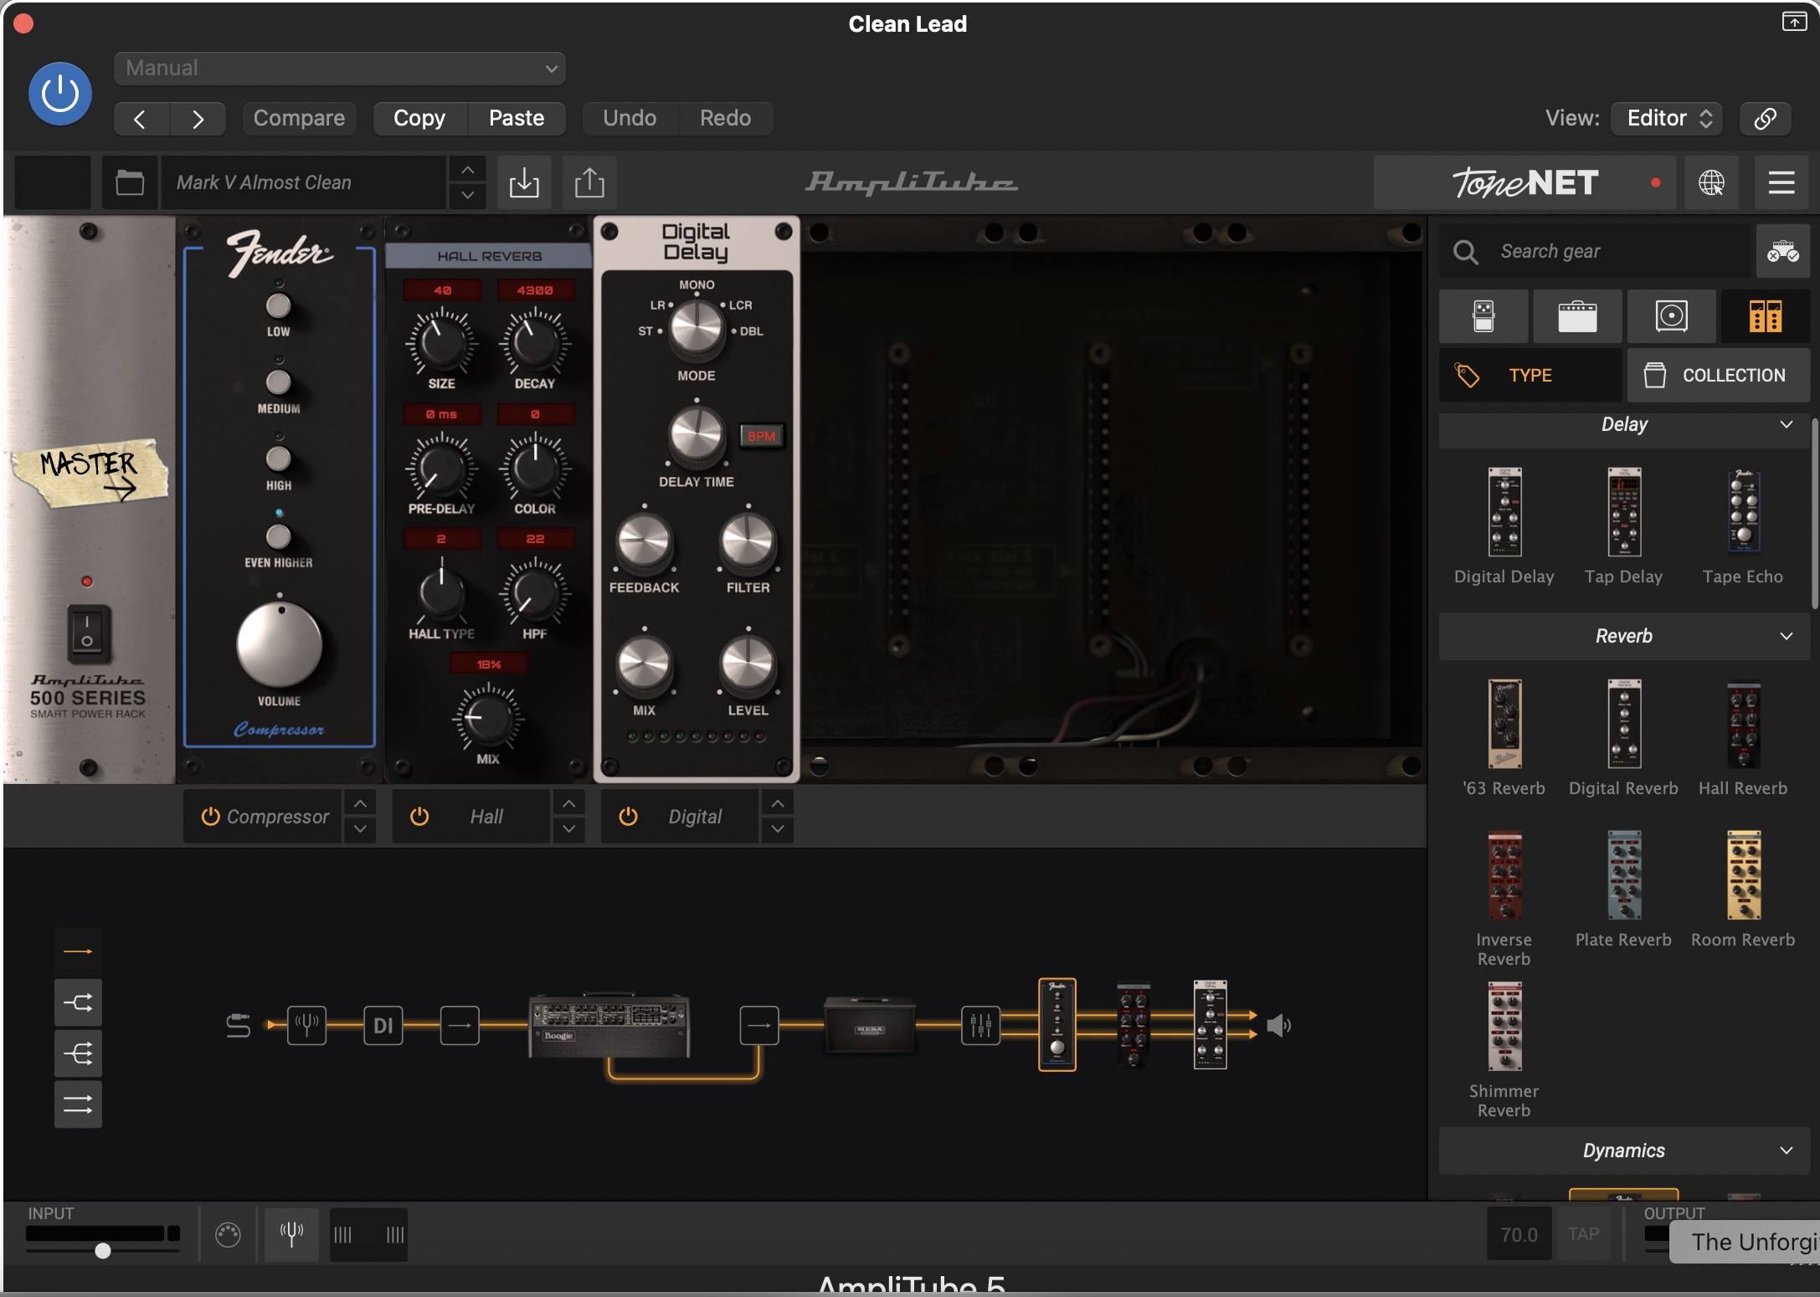
Task: Select the amplifier gear category icon
Action: pyautogui.click(x=1577, y=316)
